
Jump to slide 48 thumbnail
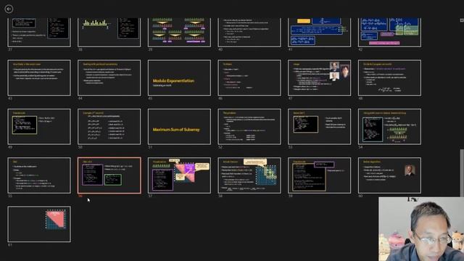389,78
